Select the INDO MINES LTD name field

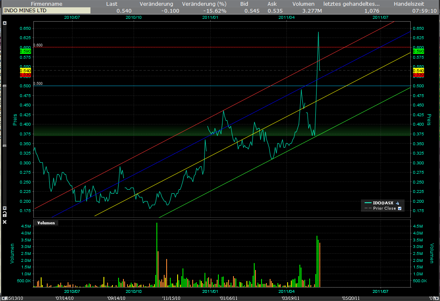click(46, 11)
